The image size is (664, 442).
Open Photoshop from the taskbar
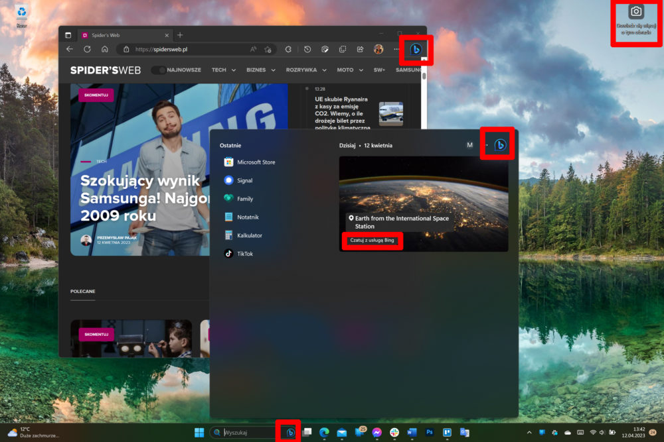430,432
